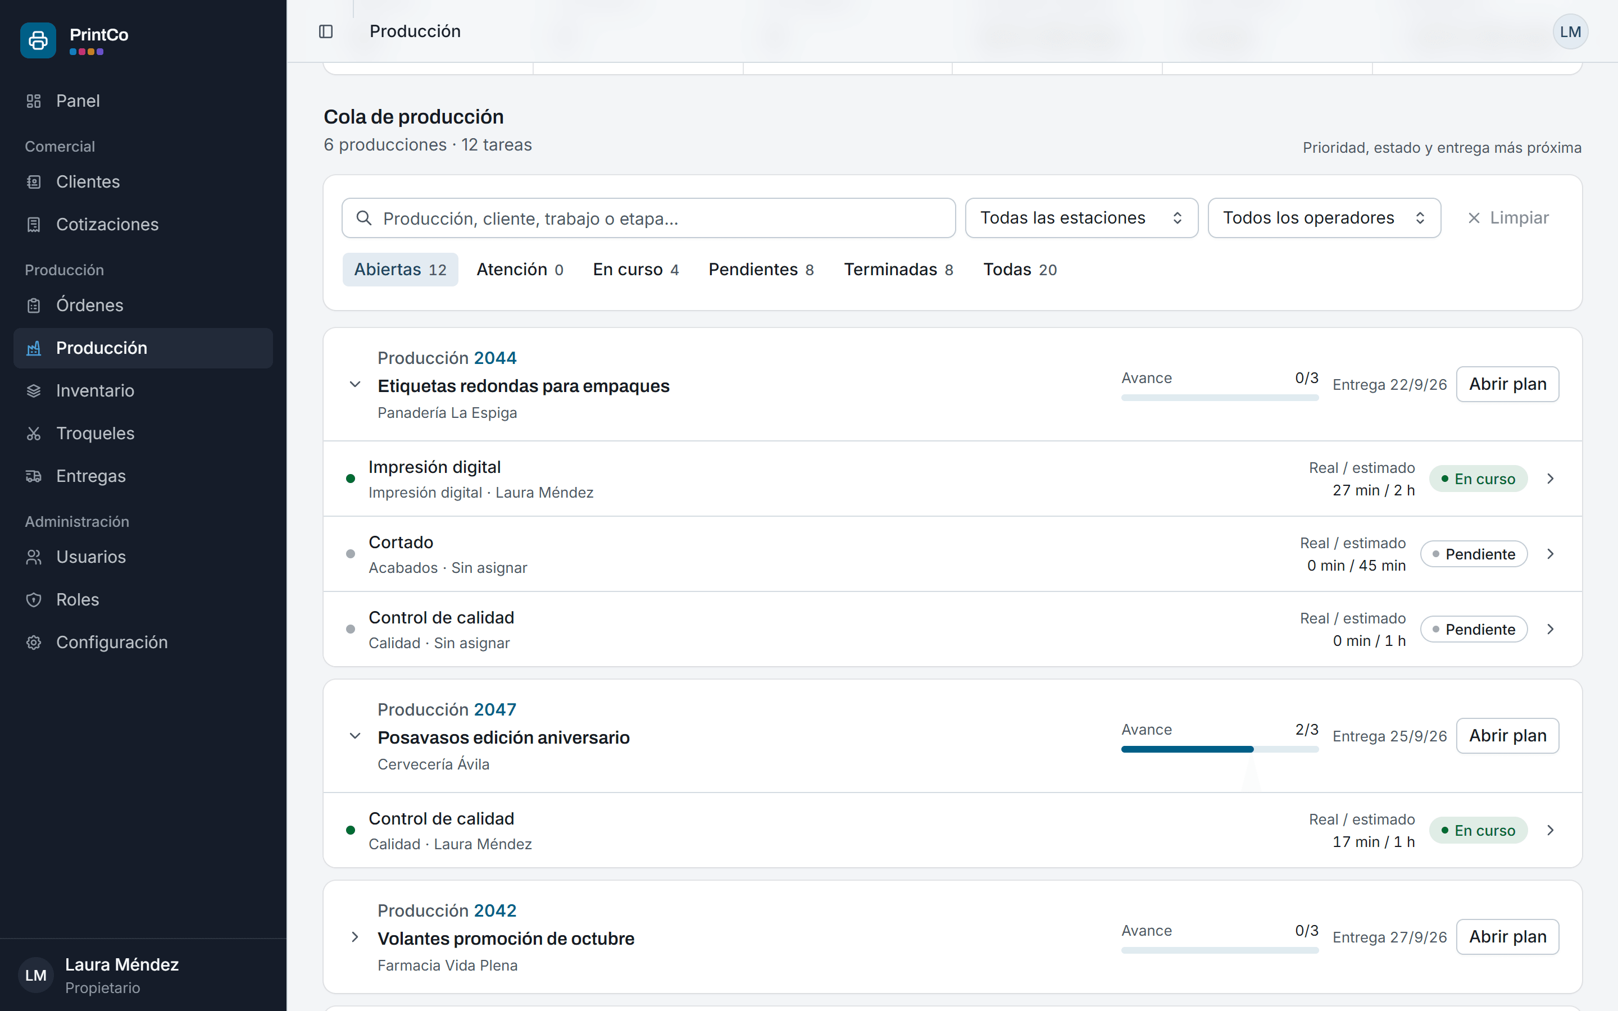Viewport: 1618px width, 1011px height.
Task: Open Producción 2044 number link
Action: point(495,358)
